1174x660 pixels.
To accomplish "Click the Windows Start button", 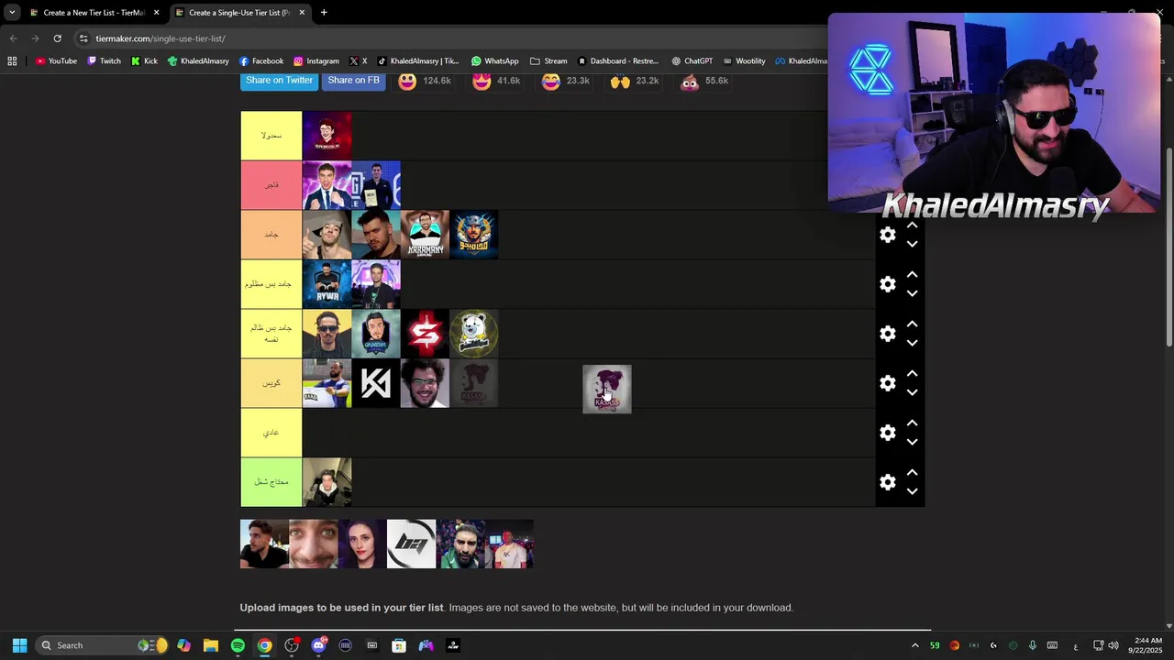I will pyautogui.click(x=19, y=645).
